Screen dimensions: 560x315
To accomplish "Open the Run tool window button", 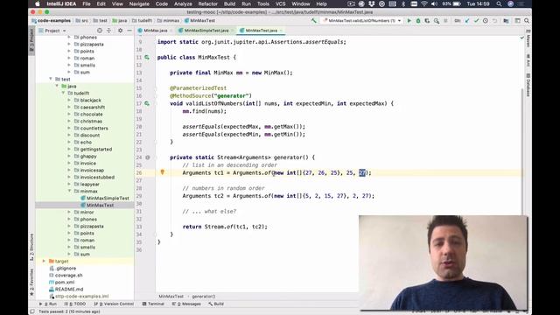I will click(48, 304).
